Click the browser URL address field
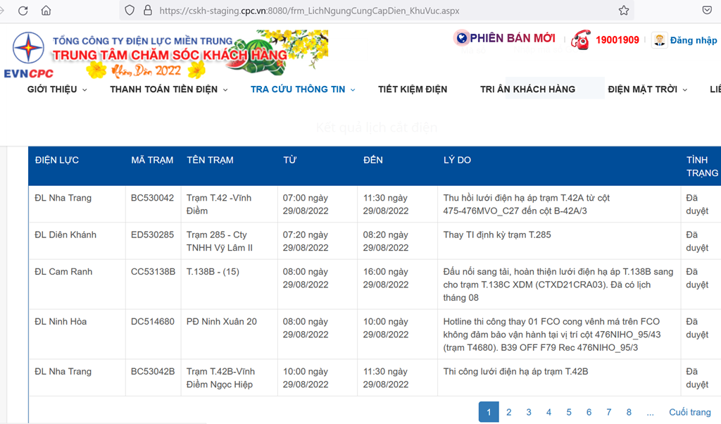 pyautogui.click(x=380, y=11)
